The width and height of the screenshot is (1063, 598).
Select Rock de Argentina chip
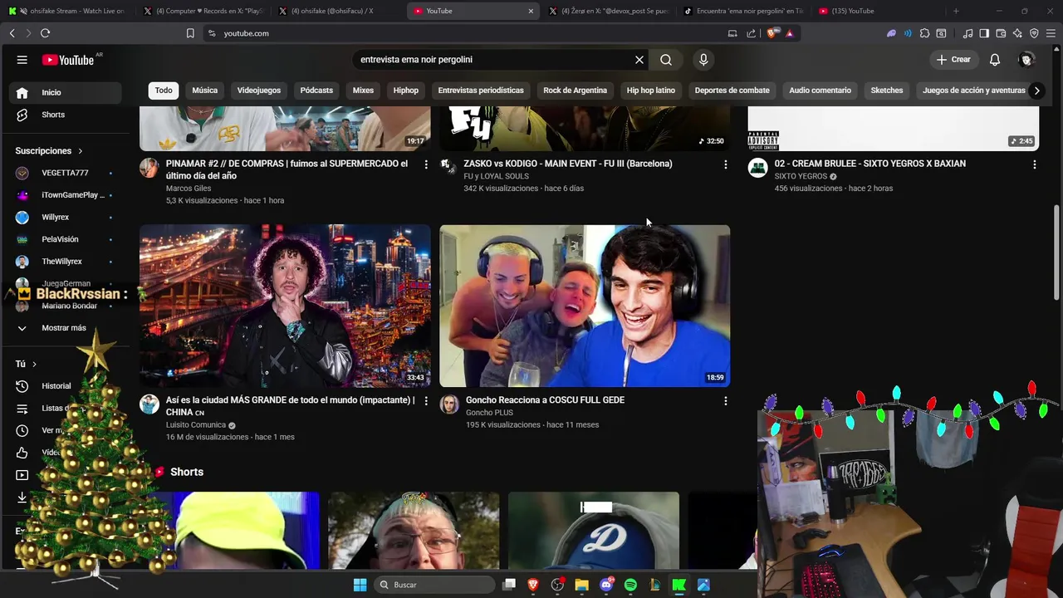[x=576, y=91]
